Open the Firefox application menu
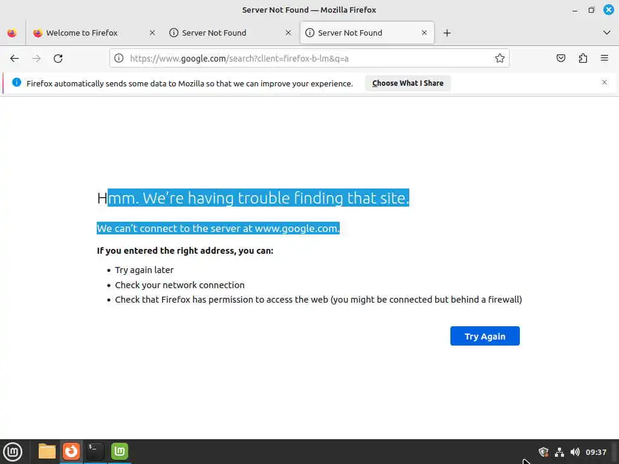 point(604,59)
